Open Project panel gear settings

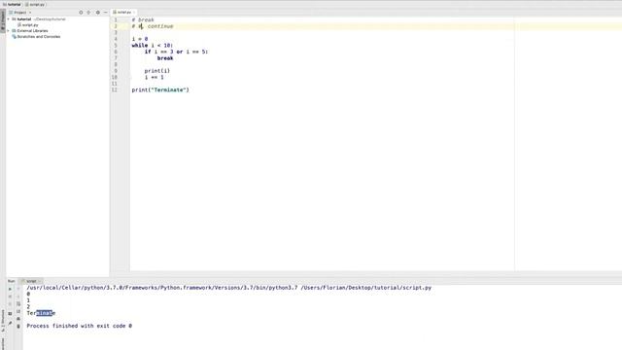point(97,13)
